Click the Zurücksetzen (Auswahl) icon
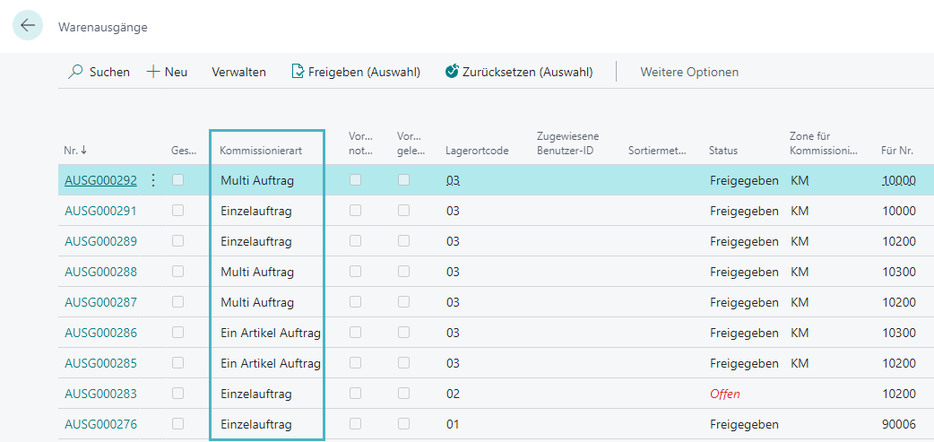 (452, 72)
